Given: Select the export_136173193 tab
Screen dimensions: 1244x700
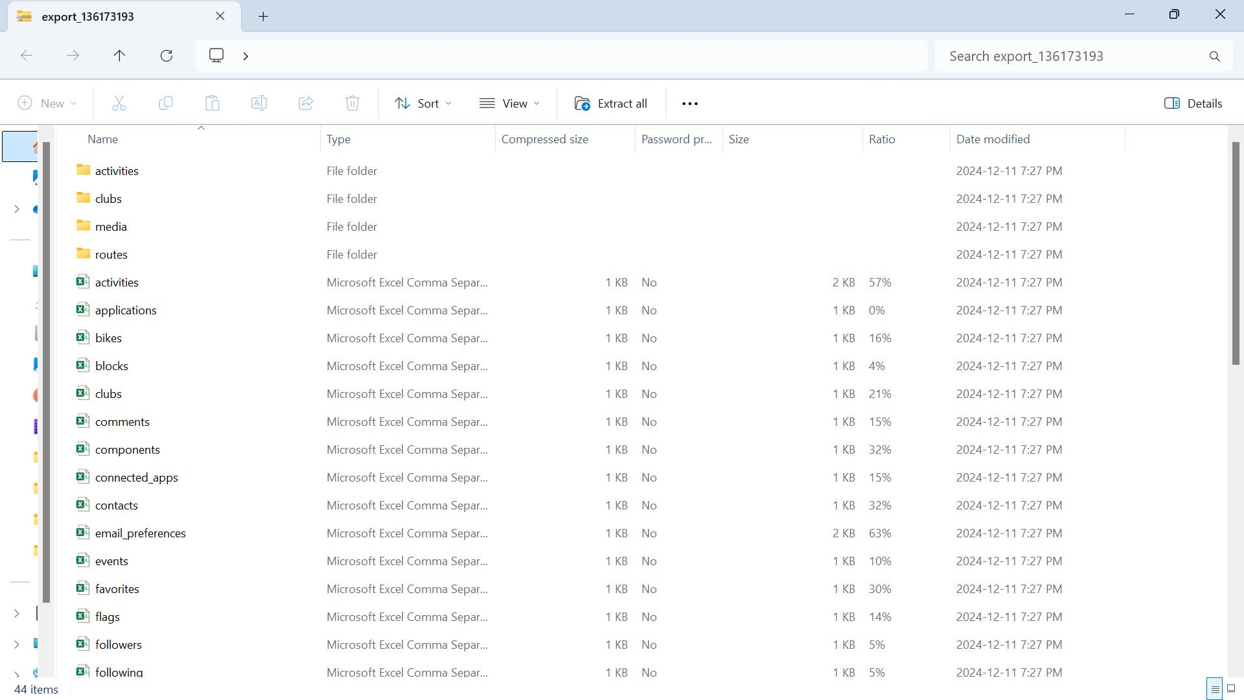Looking at the screenshot, I should coord(87,16).
